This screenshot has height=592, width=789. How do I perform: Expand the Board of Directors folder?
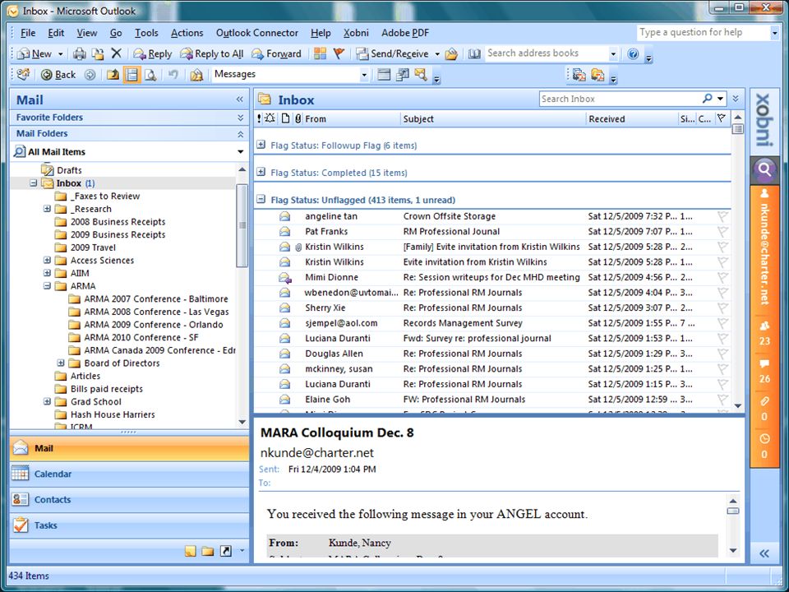tap(60, 363)
